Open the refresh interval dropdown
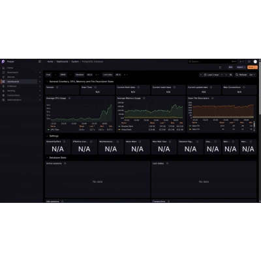261x261 pixels. [253, 74]
